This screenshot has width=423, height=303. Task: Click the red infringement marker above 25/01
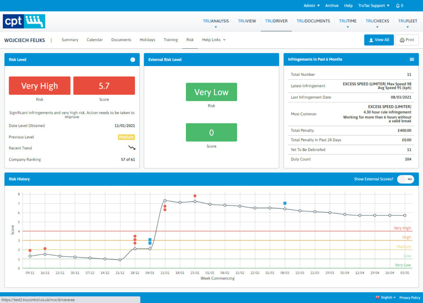[x=195, y=196]
